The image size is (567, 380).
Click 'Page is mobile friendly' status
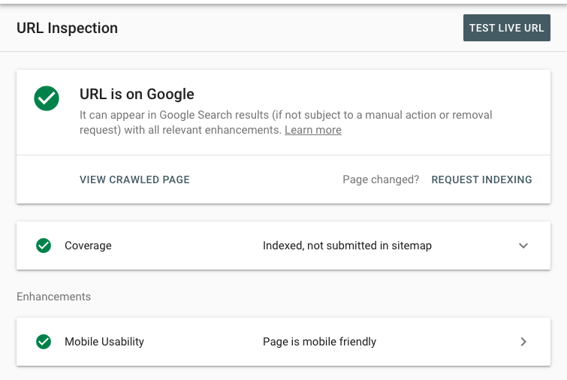point(319,342)
